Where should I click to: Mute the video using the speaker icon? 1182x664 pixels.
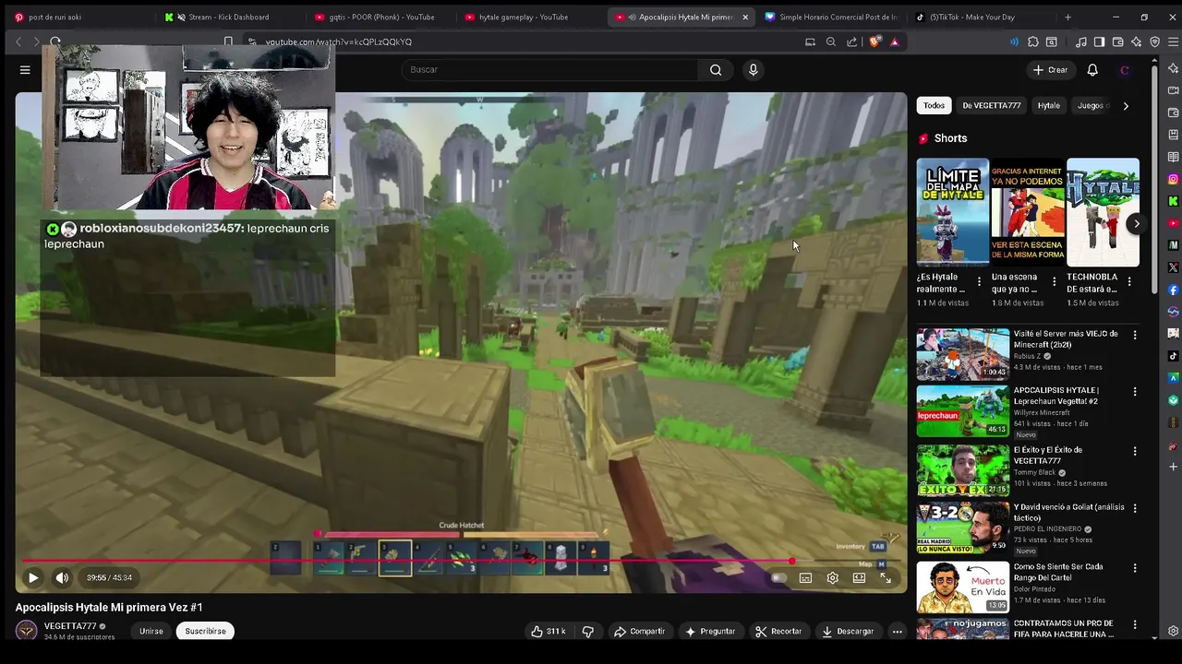click(x=62, y=577)
